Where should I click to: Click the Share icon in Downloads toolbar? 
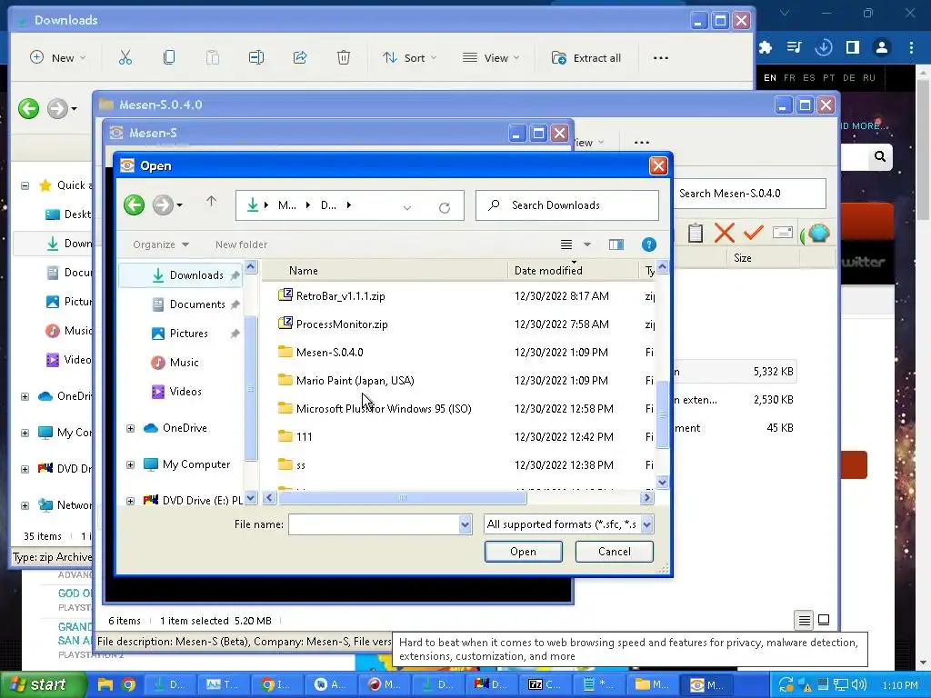300,57
